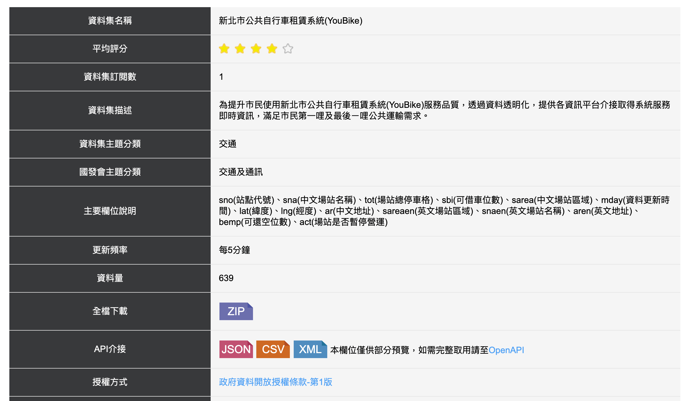
Task: Rate dataset with the fourth star
Action: [x=272, y=49]
